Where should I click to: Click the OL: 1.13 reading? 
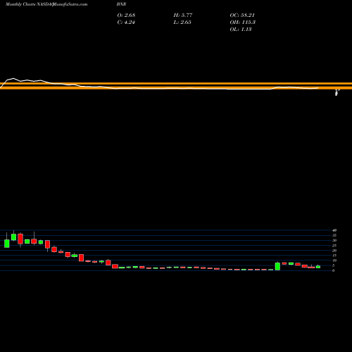click(241, 30)
